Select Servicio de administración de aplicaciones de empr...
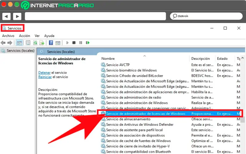Image resolution: width=246 pixels, height=154 pixels. click(x=170, y=92)
